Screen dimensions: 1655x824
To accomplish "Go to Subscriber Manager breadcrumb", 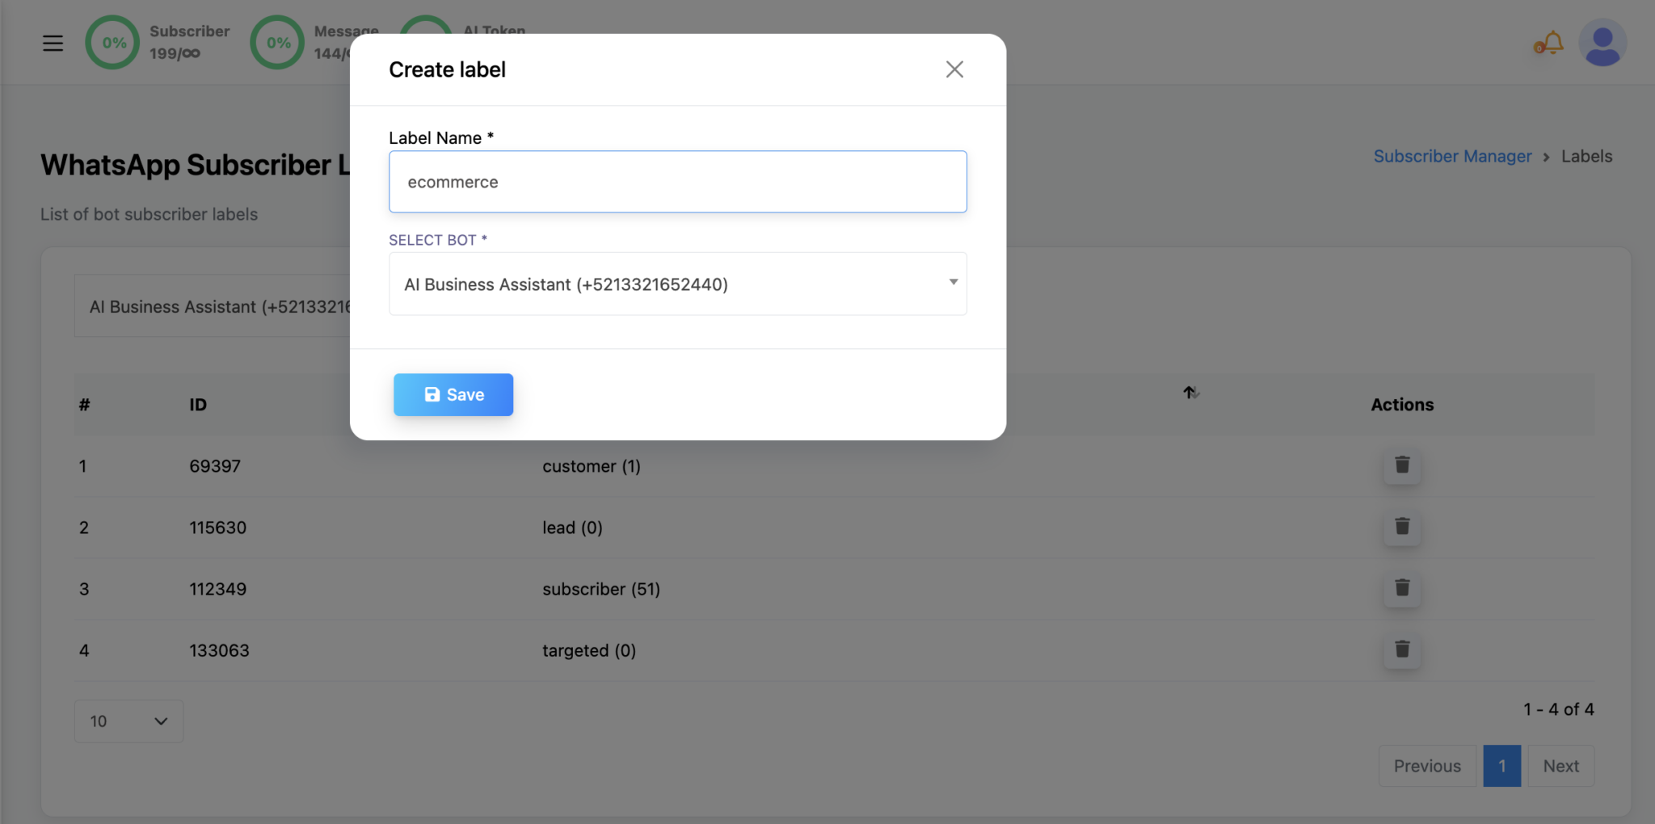I will coord(1452,156).
